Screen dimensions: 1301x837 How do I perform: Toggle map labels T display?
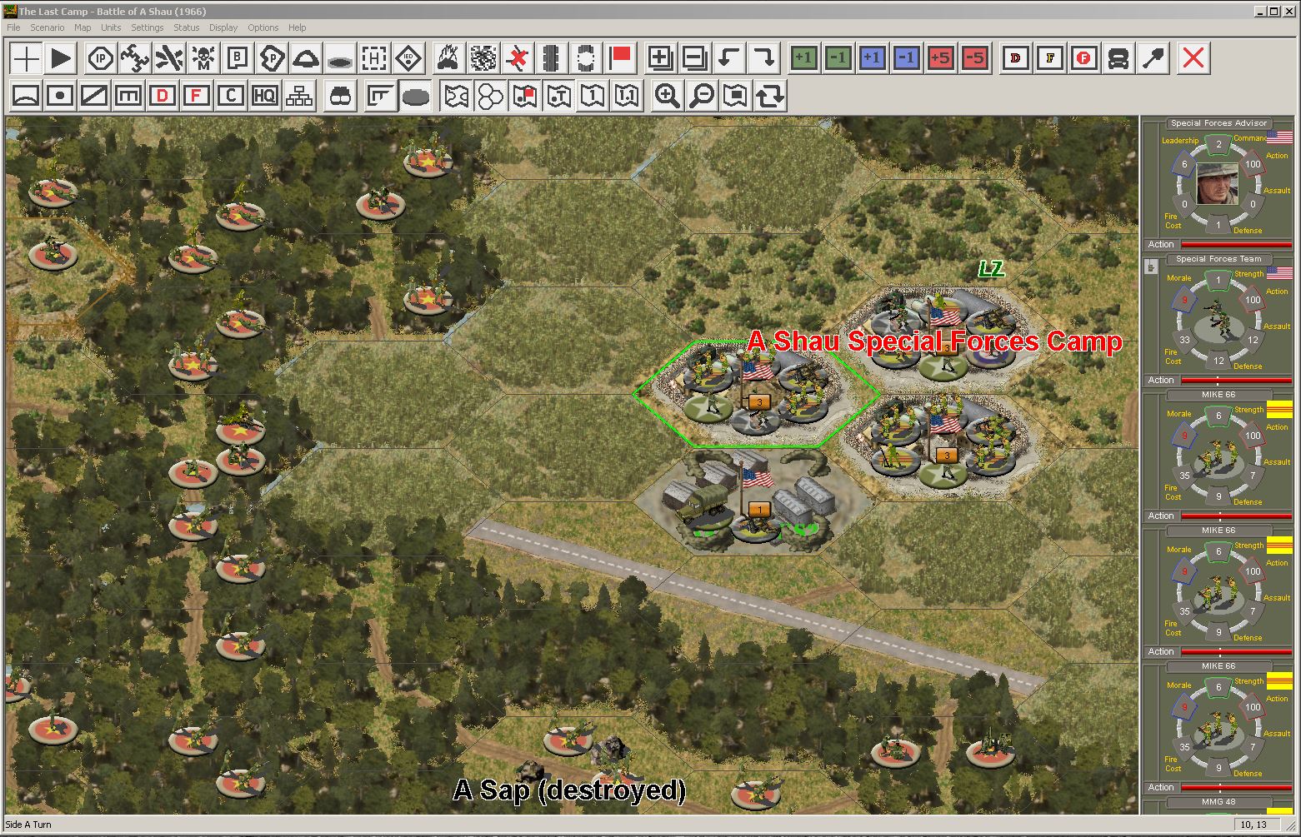tap(558, 96)
